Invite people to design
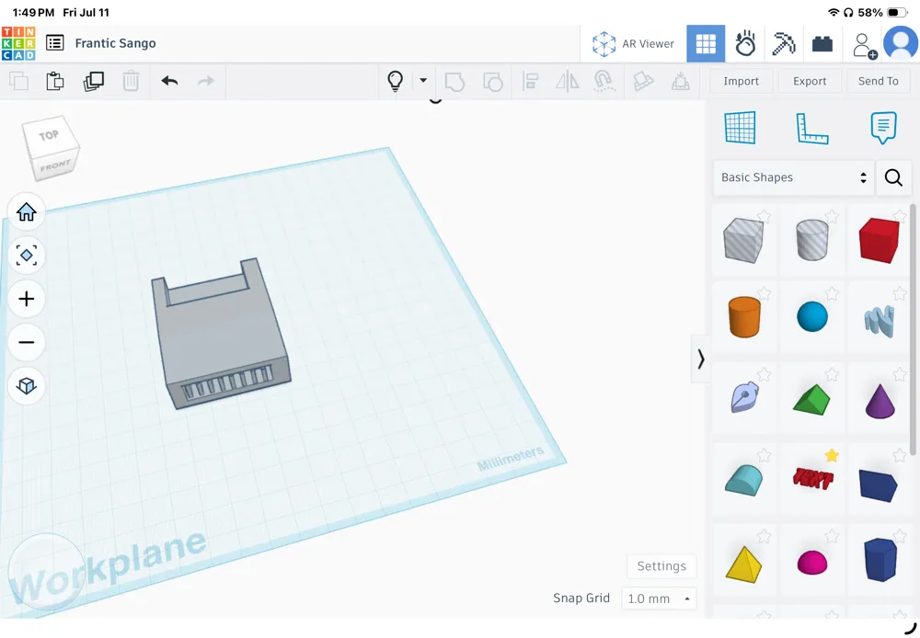This screenshot has width=920, height=638. pos(864,45)
